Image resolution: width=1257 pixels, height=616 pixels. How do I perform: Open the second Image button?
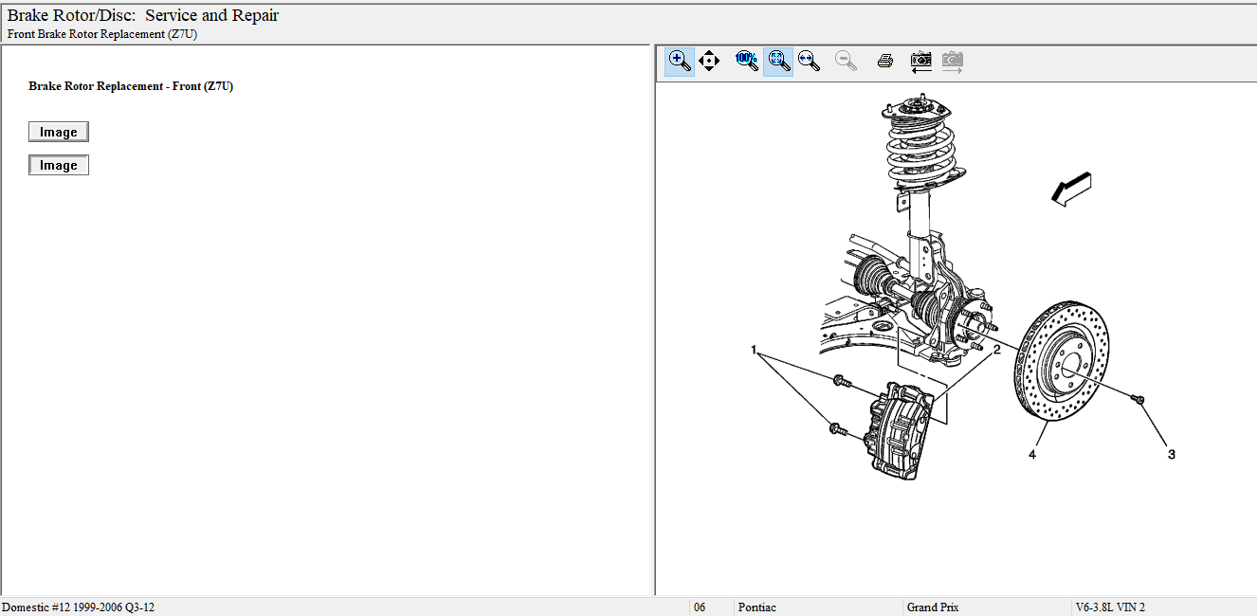pos(59,165)
